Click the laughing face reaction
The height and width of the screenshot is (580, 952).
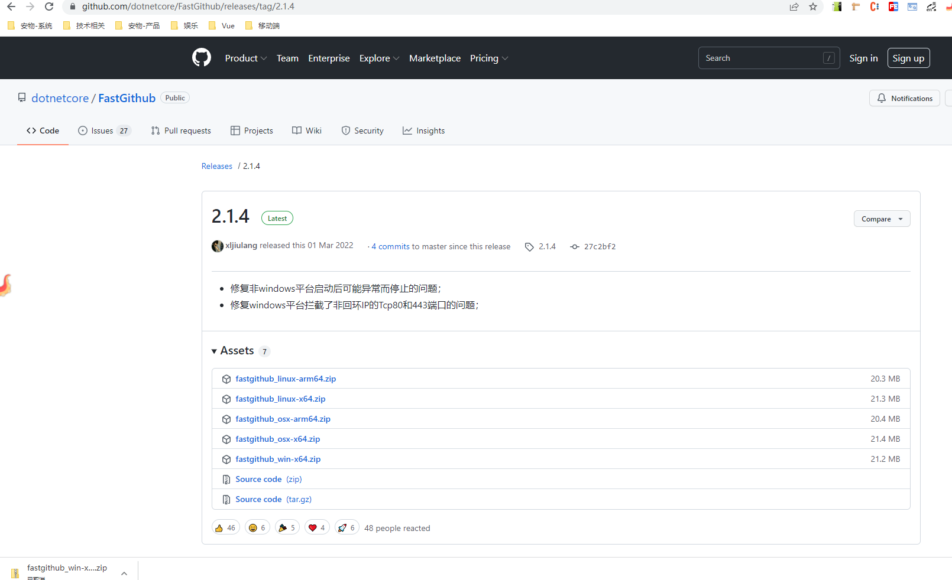[257, 527]
